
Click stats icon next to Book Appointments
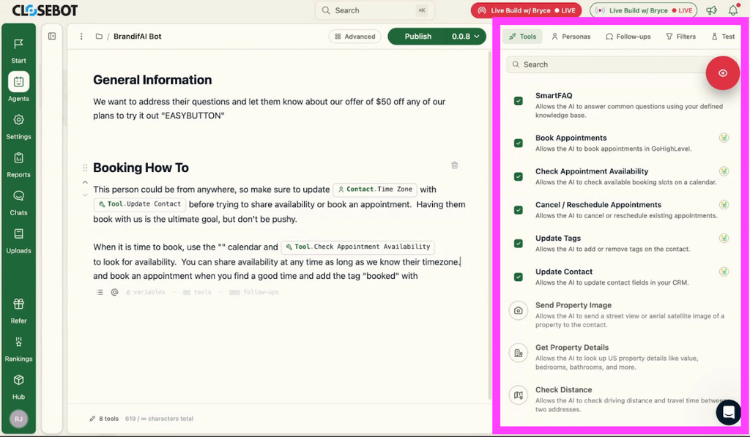(724, 138)
